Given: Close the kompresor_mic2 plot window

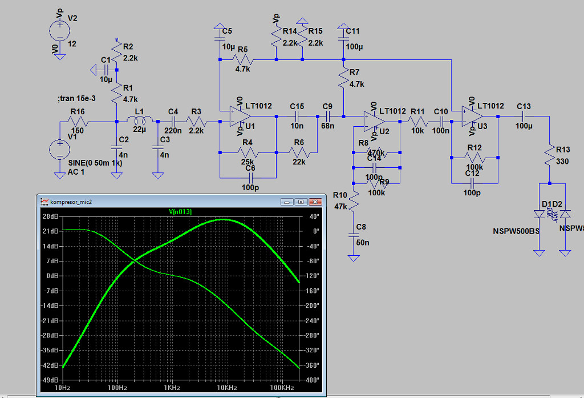Looking at the screenshot, I should (x=314, y=202).
